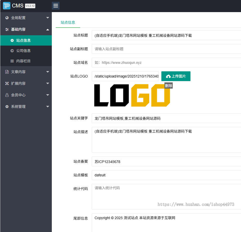241x232 pixels.
Task: Click the globe icon beside 全局配置
Action: tap(7, 18)
